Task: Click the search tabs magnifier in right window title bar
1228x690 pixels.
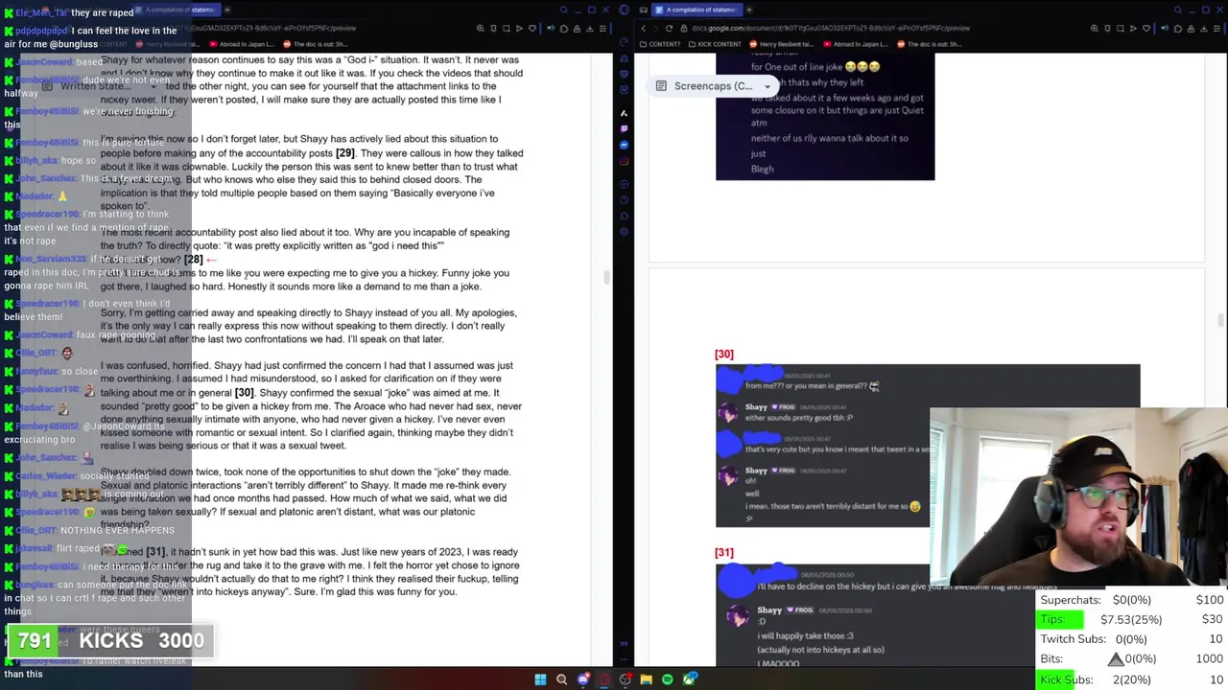Action: [1178, 10]
